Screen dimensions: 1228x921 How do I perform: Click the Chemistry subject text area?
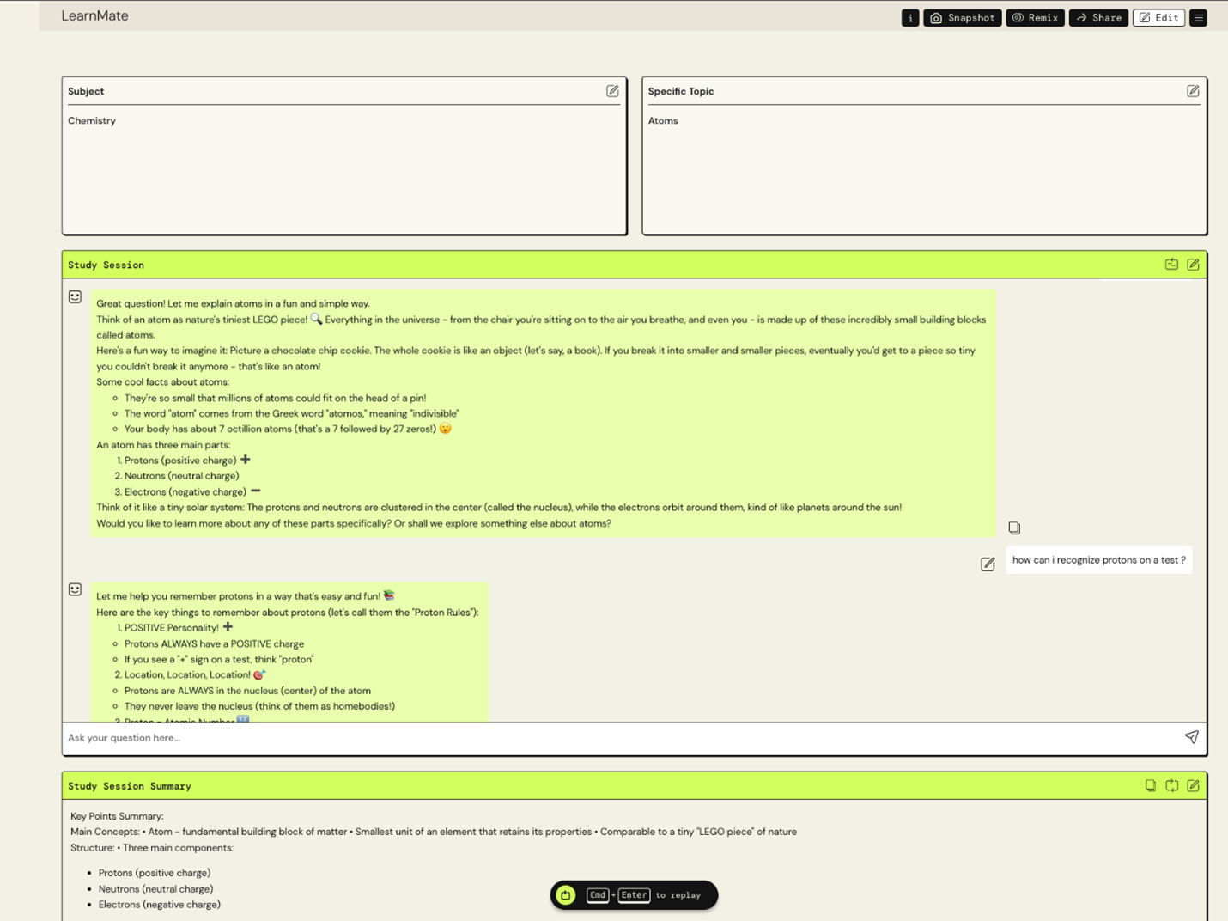pyautogui.click(x=343, y=172)
